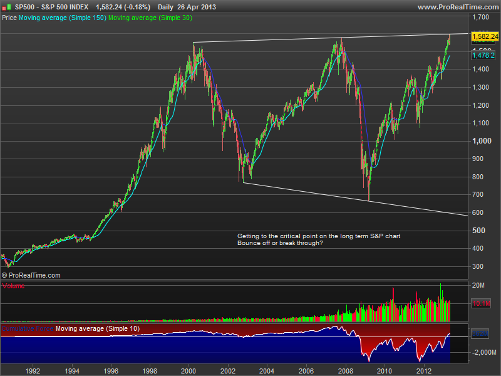
Task: Click the 1996 time axis label
Action: pos(111,371)
